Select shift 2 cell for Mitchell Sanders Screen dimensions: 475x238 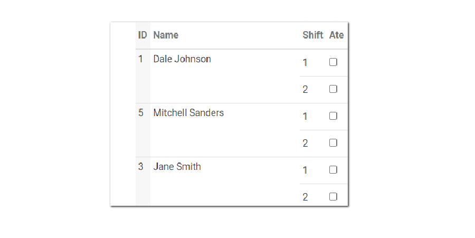[305, 144]
